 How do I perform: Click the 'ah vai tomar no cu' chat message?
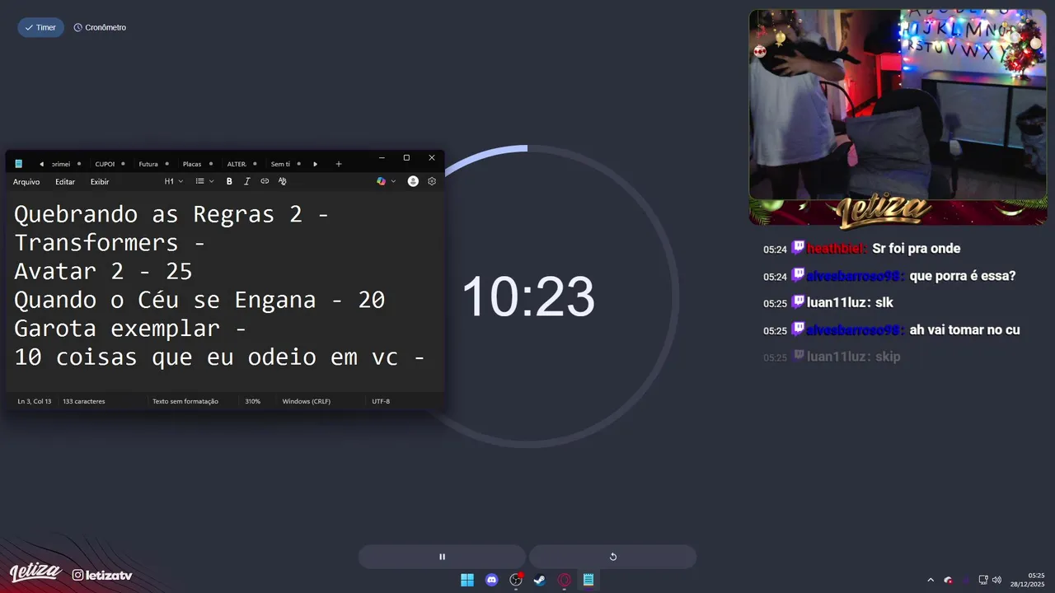pos(964,330)
